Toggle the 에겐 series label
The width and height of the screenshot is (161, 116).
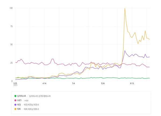[19, 104]
